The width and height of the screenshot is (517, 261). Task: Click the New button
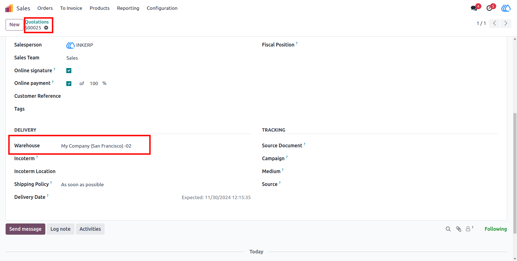click(15, 25)
